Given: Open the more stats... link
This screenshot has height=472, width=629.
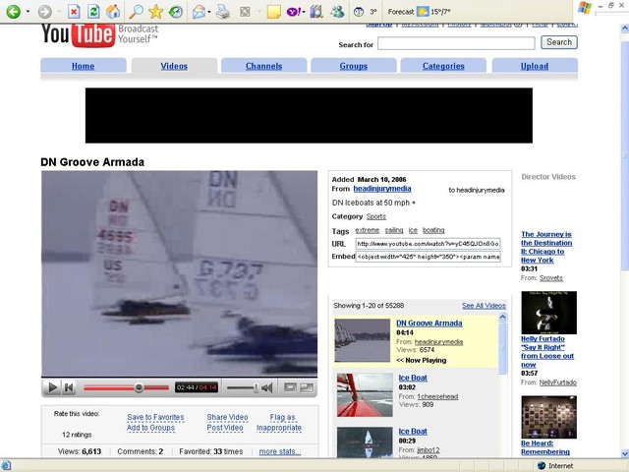Looking at the screenshot, I should coord(280,451).
